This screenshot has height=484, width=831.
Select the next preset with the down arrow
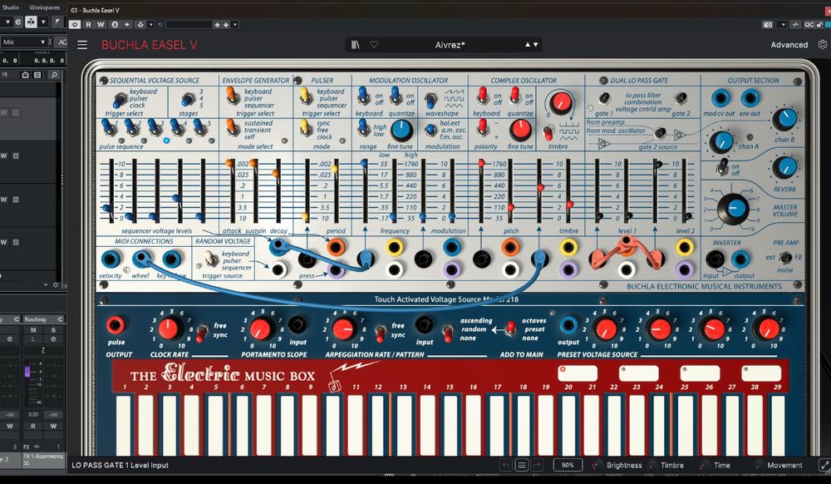click(536, 45)
